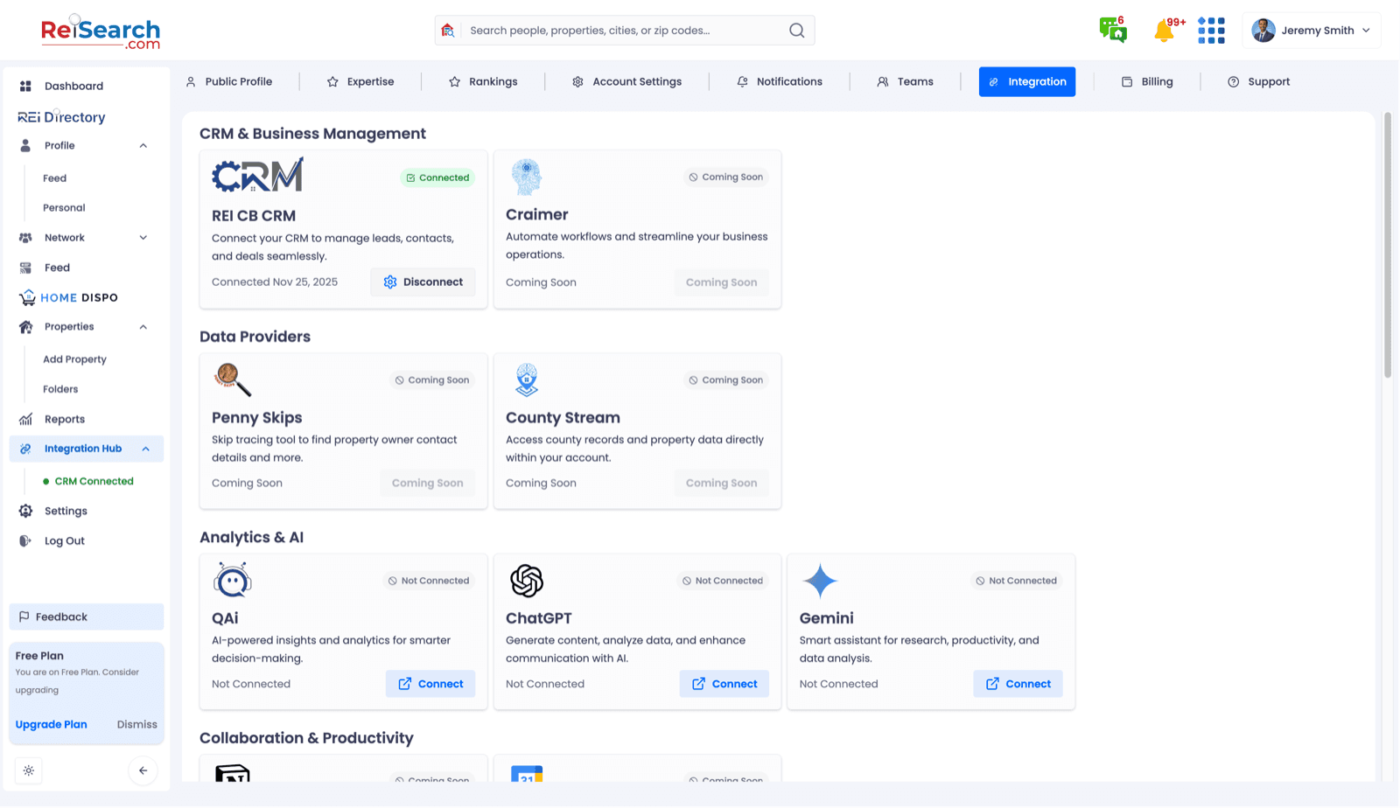The height and width of the screenshot is (808, 1400).
Task: Click Upgrade Plan link
Action: click(51, 724)
